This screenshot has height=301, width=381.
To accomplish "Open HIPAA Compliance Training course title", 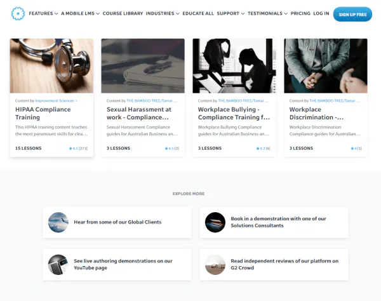I will coord(43,114).
